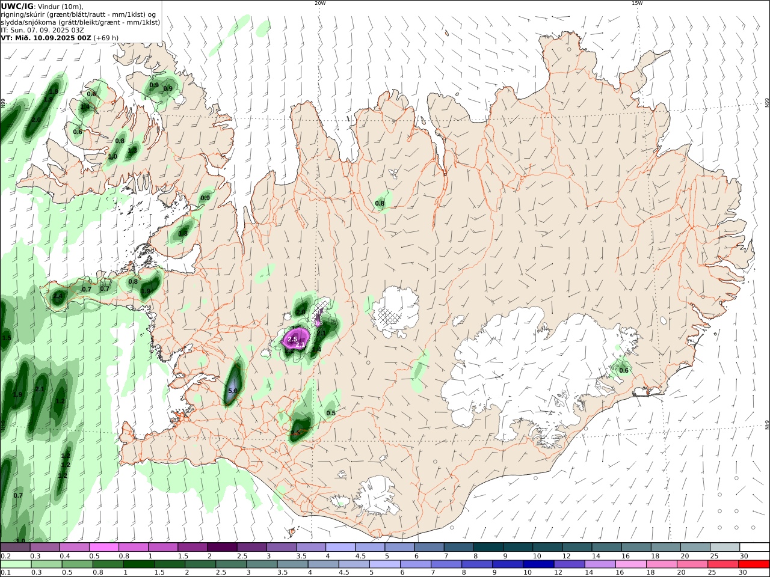
Task: Select the light pink 16 mm rain swatch
Action: [630, 564]
